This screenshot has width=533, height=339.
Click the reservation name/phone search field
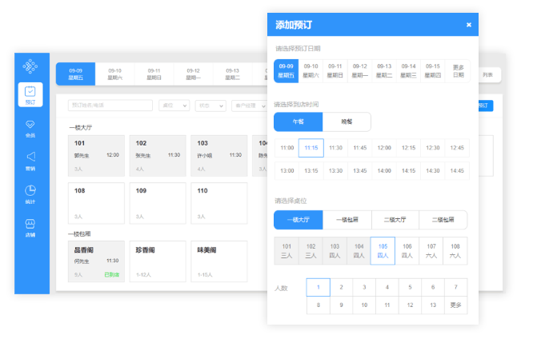(x=110, y=106)
